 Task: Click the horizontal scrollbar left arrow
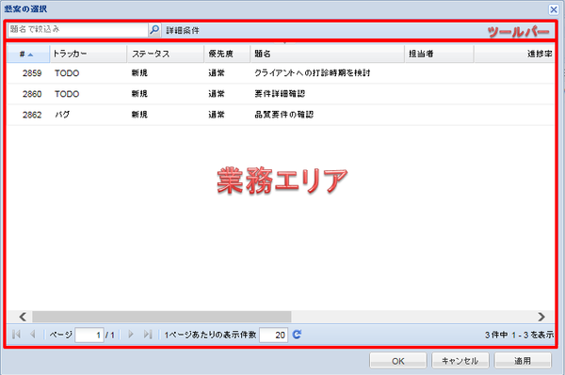point(23,317)
